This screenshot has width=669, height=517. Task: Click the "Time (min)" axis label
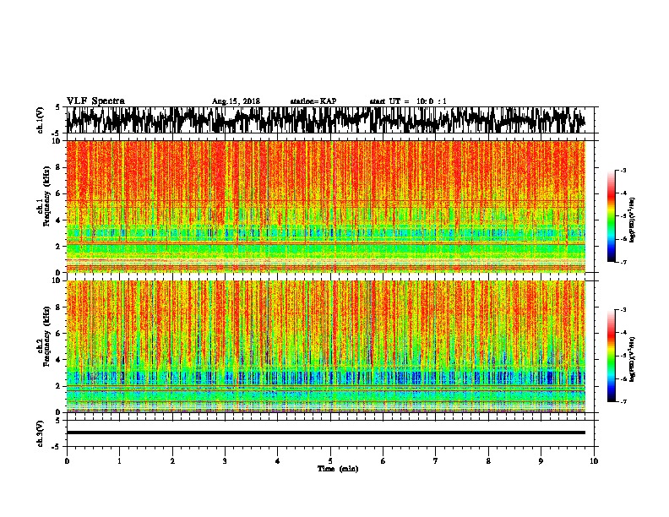[x=338, y=469]
